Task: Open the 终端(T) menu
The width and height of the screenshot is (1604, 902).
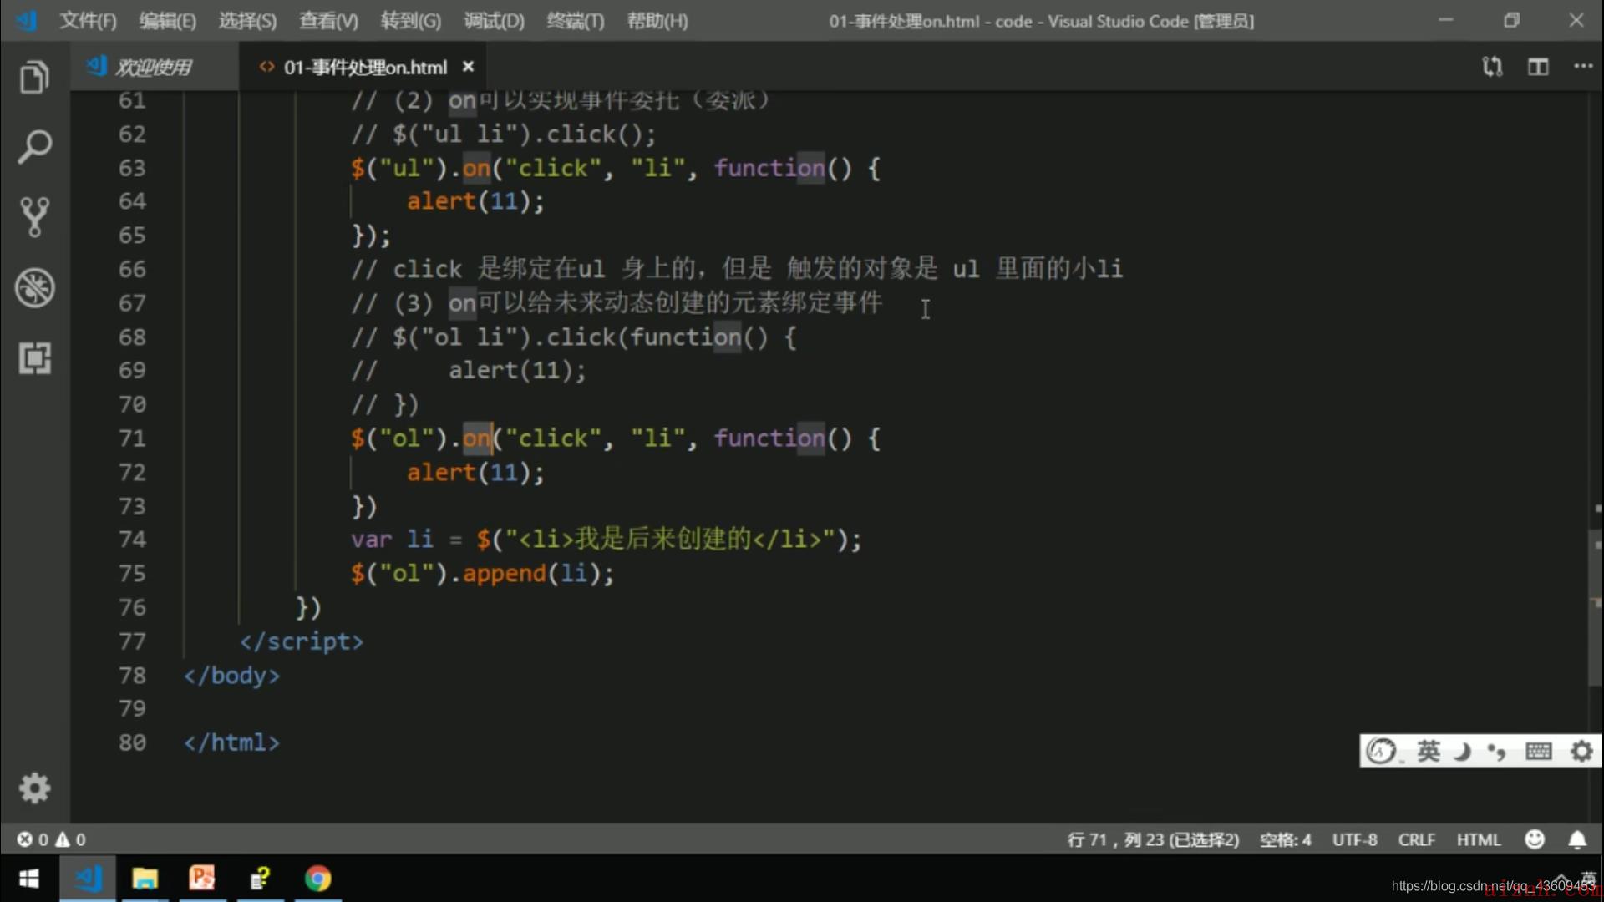Action: (x=575, y=21)
